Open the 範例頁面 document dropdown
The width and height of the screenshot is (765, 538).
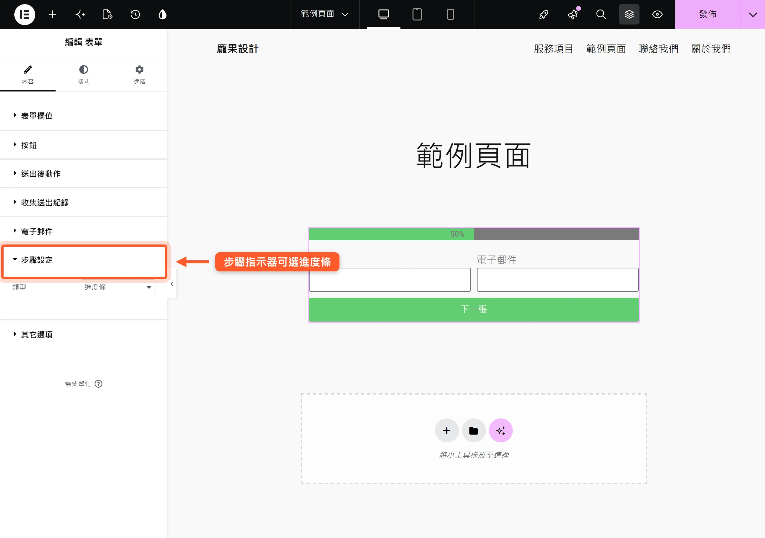pos(325,14)
